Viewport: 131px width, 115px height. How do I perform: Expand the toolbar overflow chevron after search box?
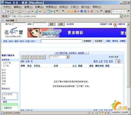129,11
